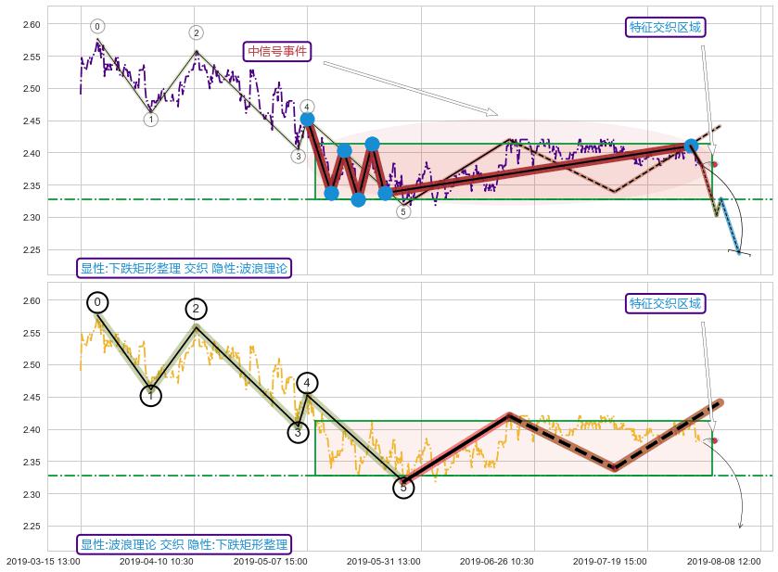Image resolution: width=778 pixels, height=572 pixels.
Task: Click wave marker 1 in top chart
Action: [x=151, y=119]
